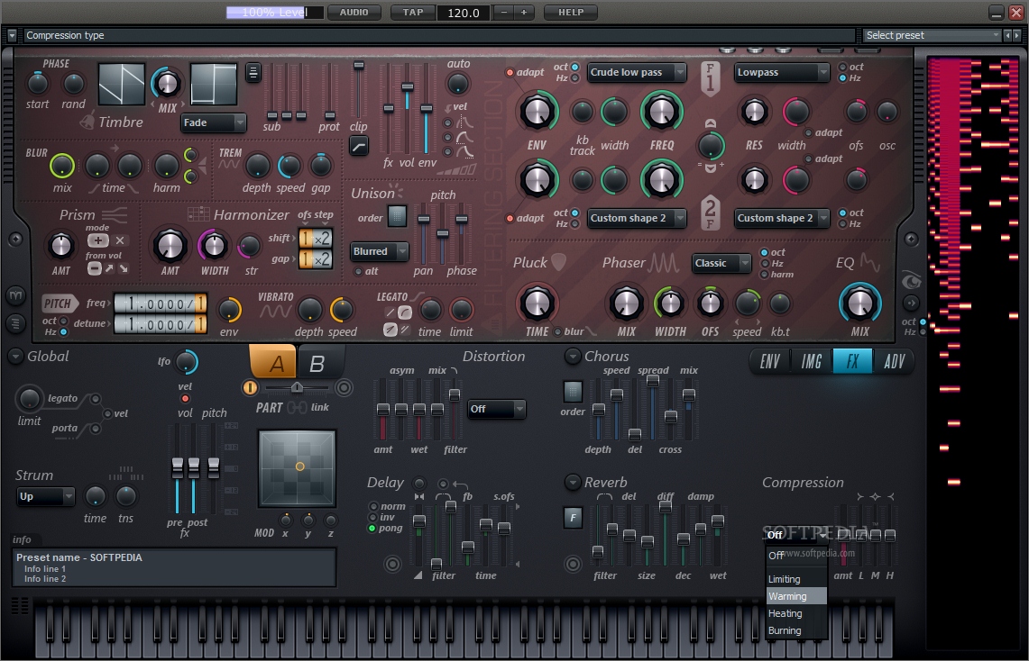Click the PITCH label button

59,303
